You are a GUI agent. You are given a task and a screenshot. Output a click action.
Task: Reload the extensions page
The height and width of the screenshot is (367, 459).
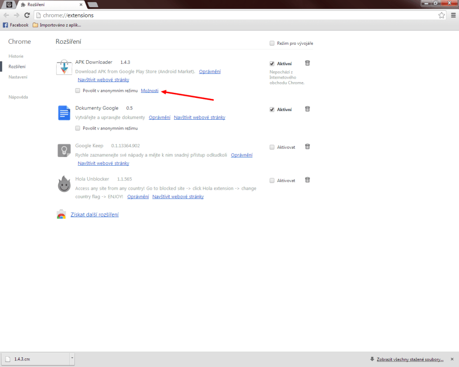27,15
